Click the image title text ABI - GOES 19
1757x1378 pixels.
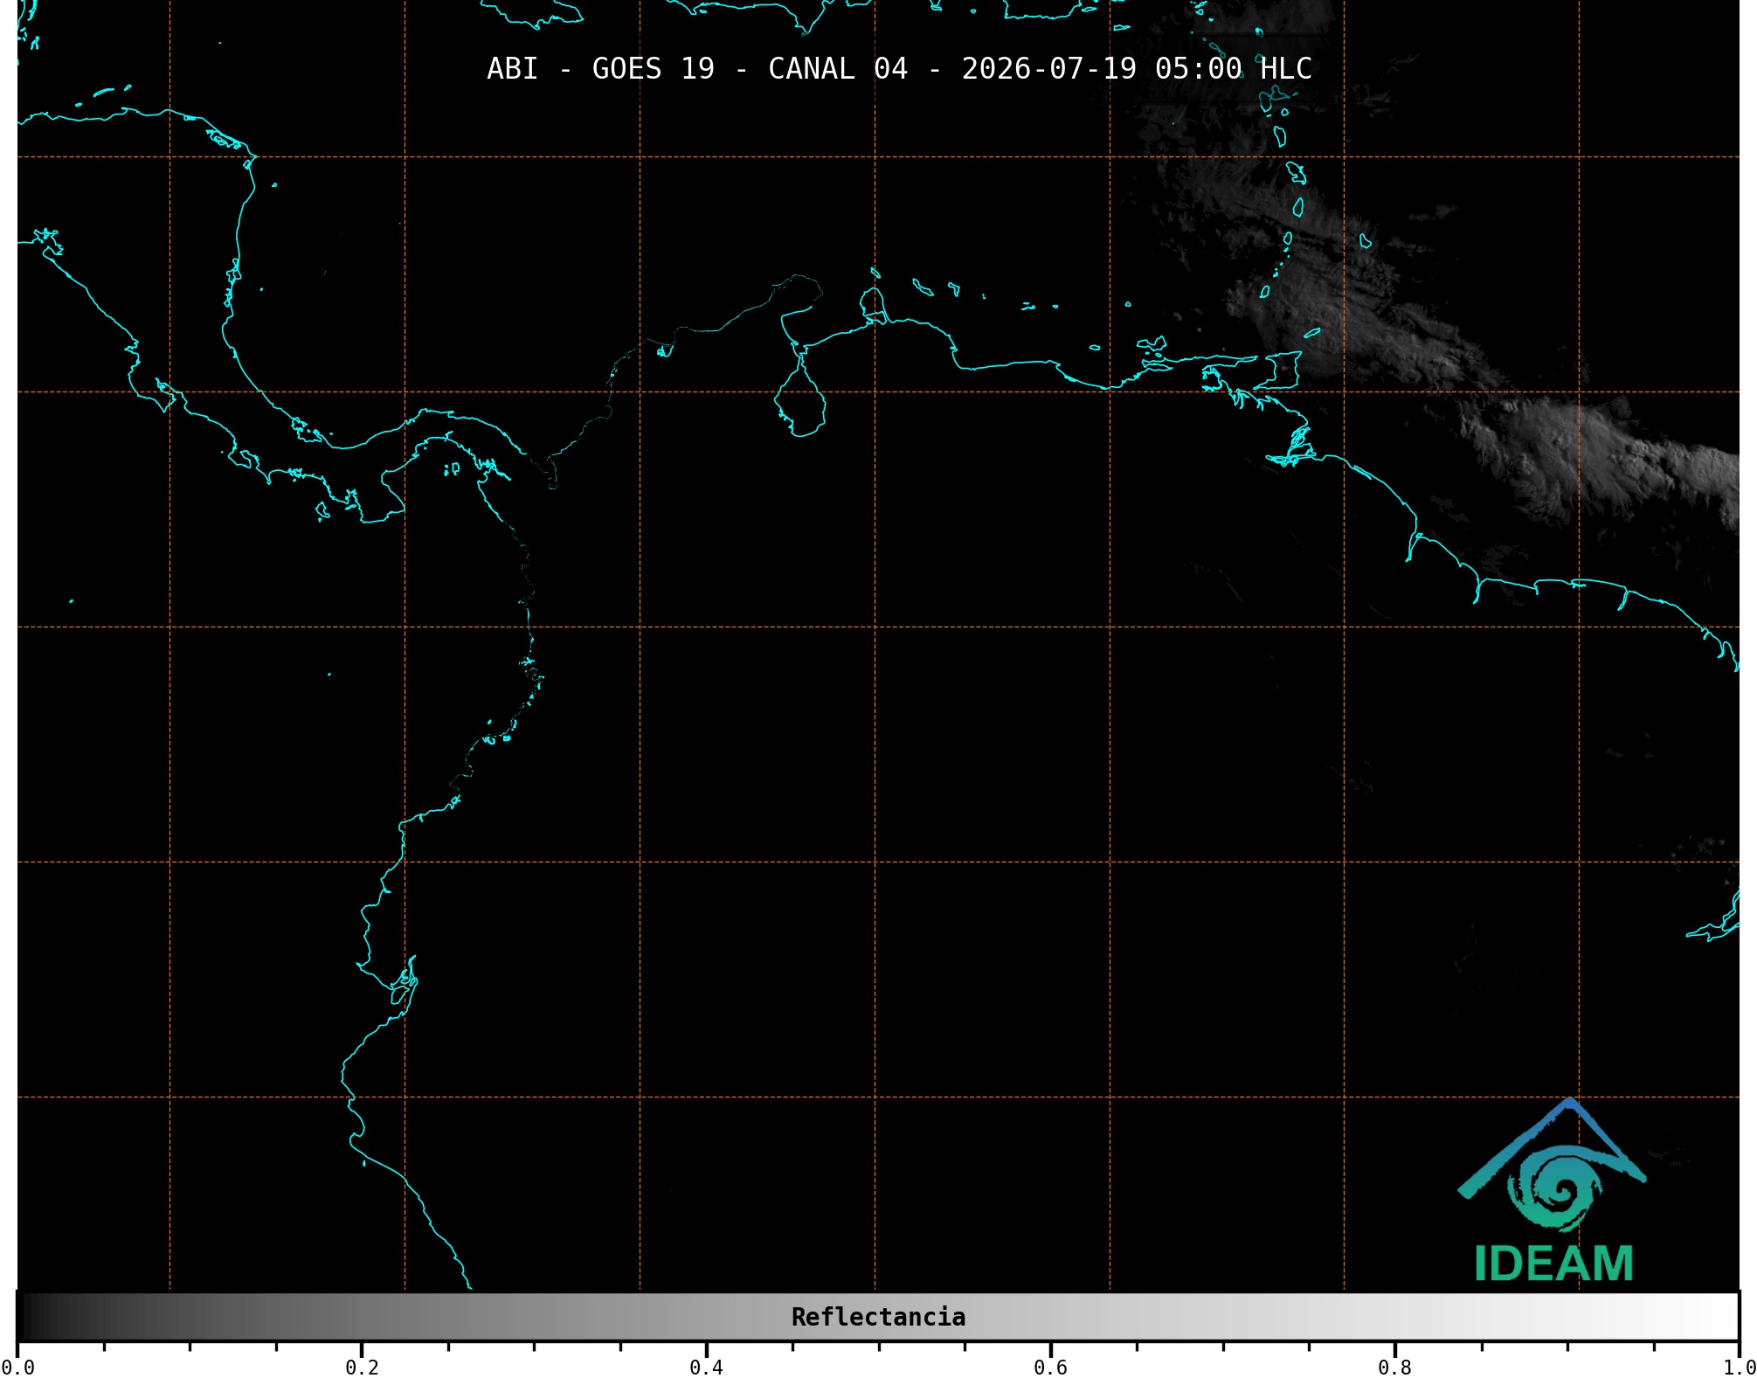click(x=600, y=68)
